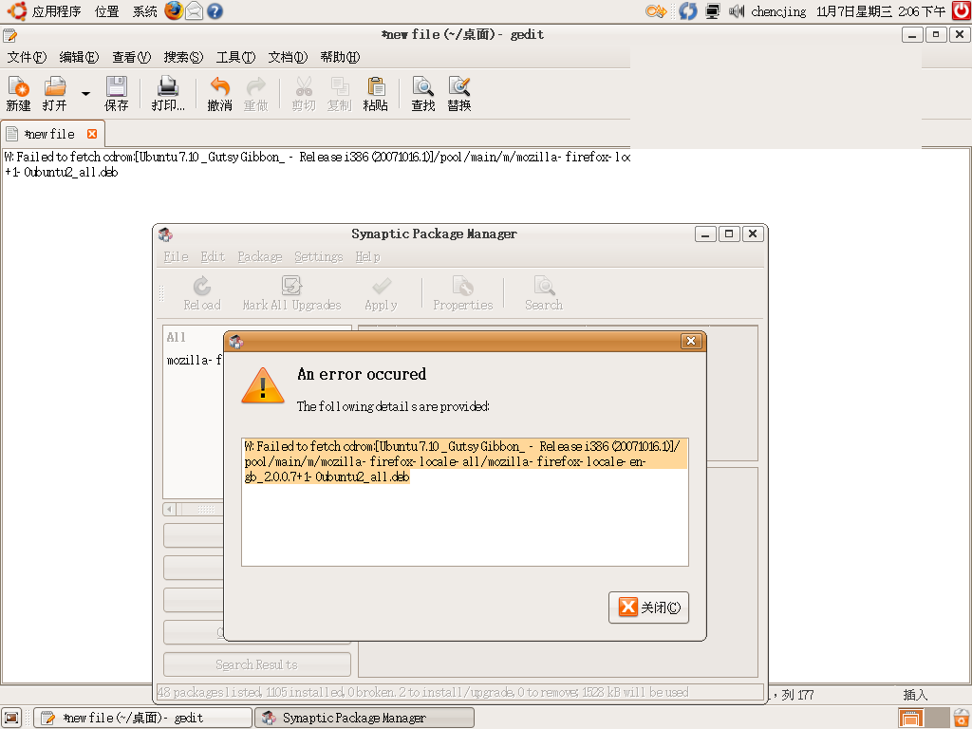The image size is (972, 729).
Task: Open the 应用程序 menu in the top panel
Action: pyautogui.click(x=45, y=11)
